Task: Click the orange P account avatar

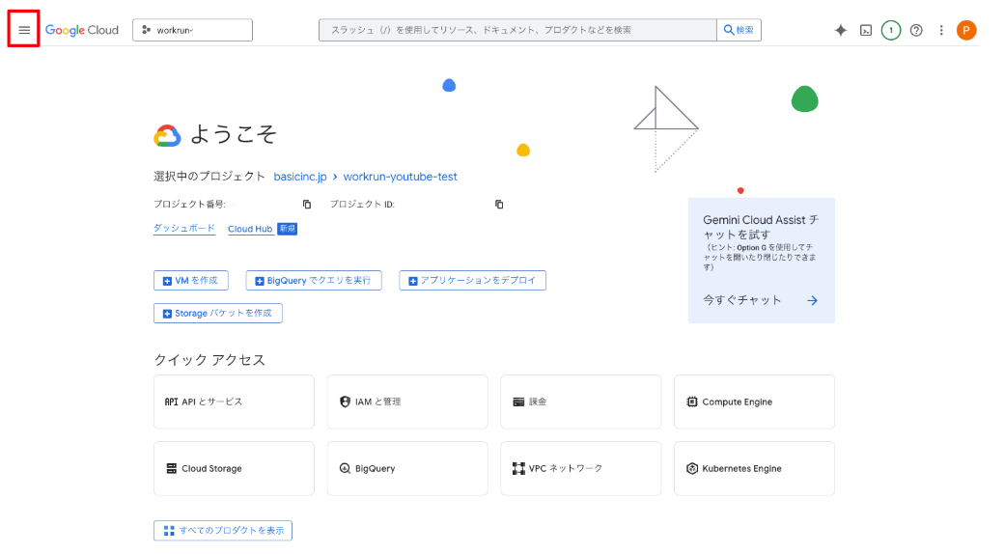Action: point(966,30)
